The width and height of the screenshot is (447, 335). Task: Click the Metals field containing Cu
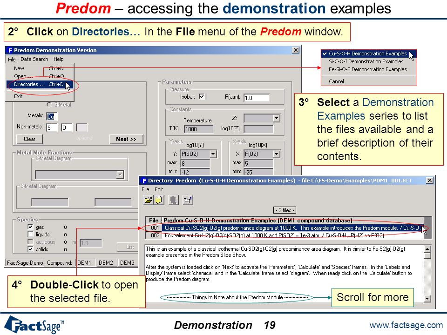[x=52, y=116]
